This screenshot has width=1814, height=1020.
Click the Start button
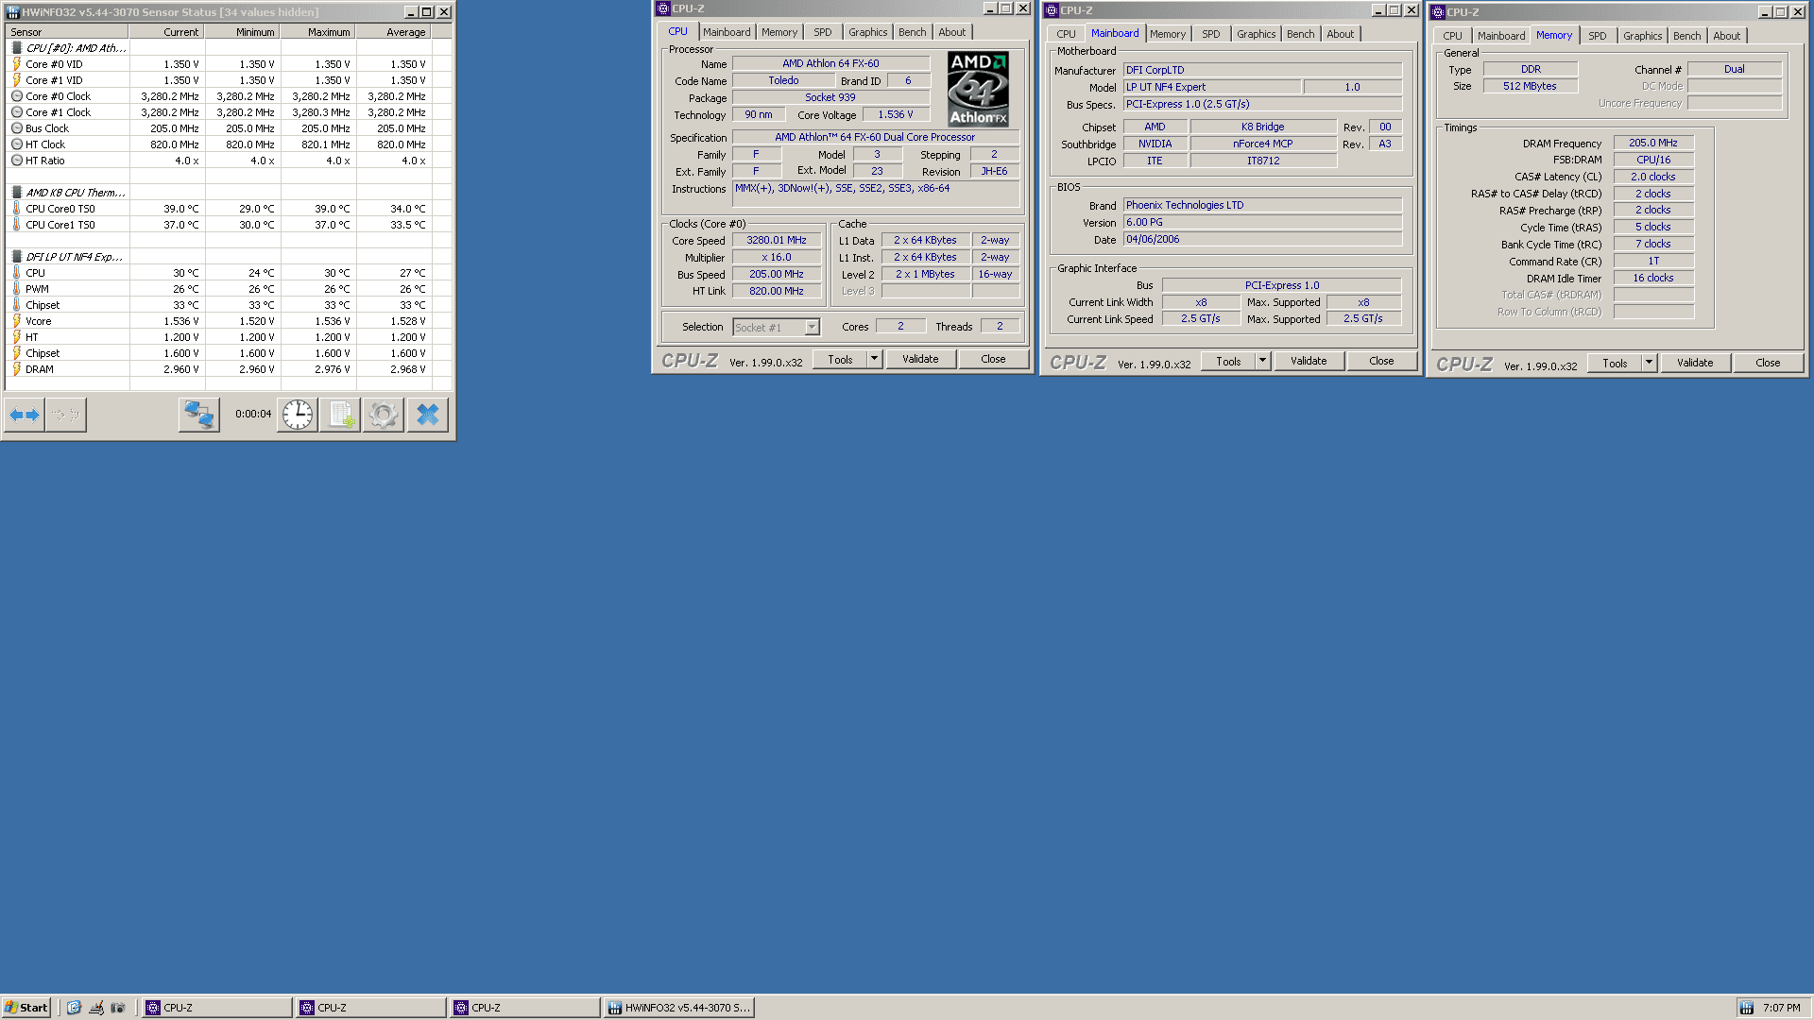click(x=26, y=1008)
